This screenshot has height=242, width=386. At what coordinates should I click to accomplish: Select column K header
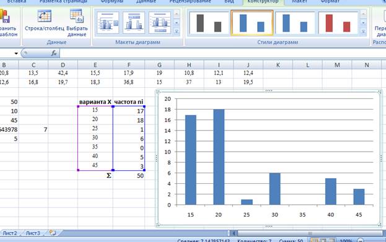[x=278, y=65]
